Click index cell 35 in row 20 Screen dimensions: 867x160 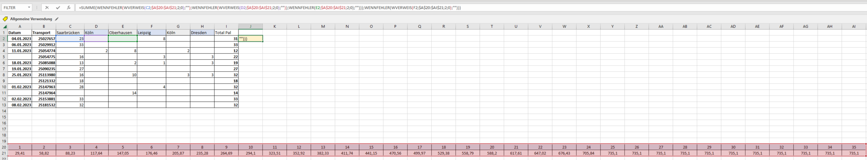tap(854, 147)
